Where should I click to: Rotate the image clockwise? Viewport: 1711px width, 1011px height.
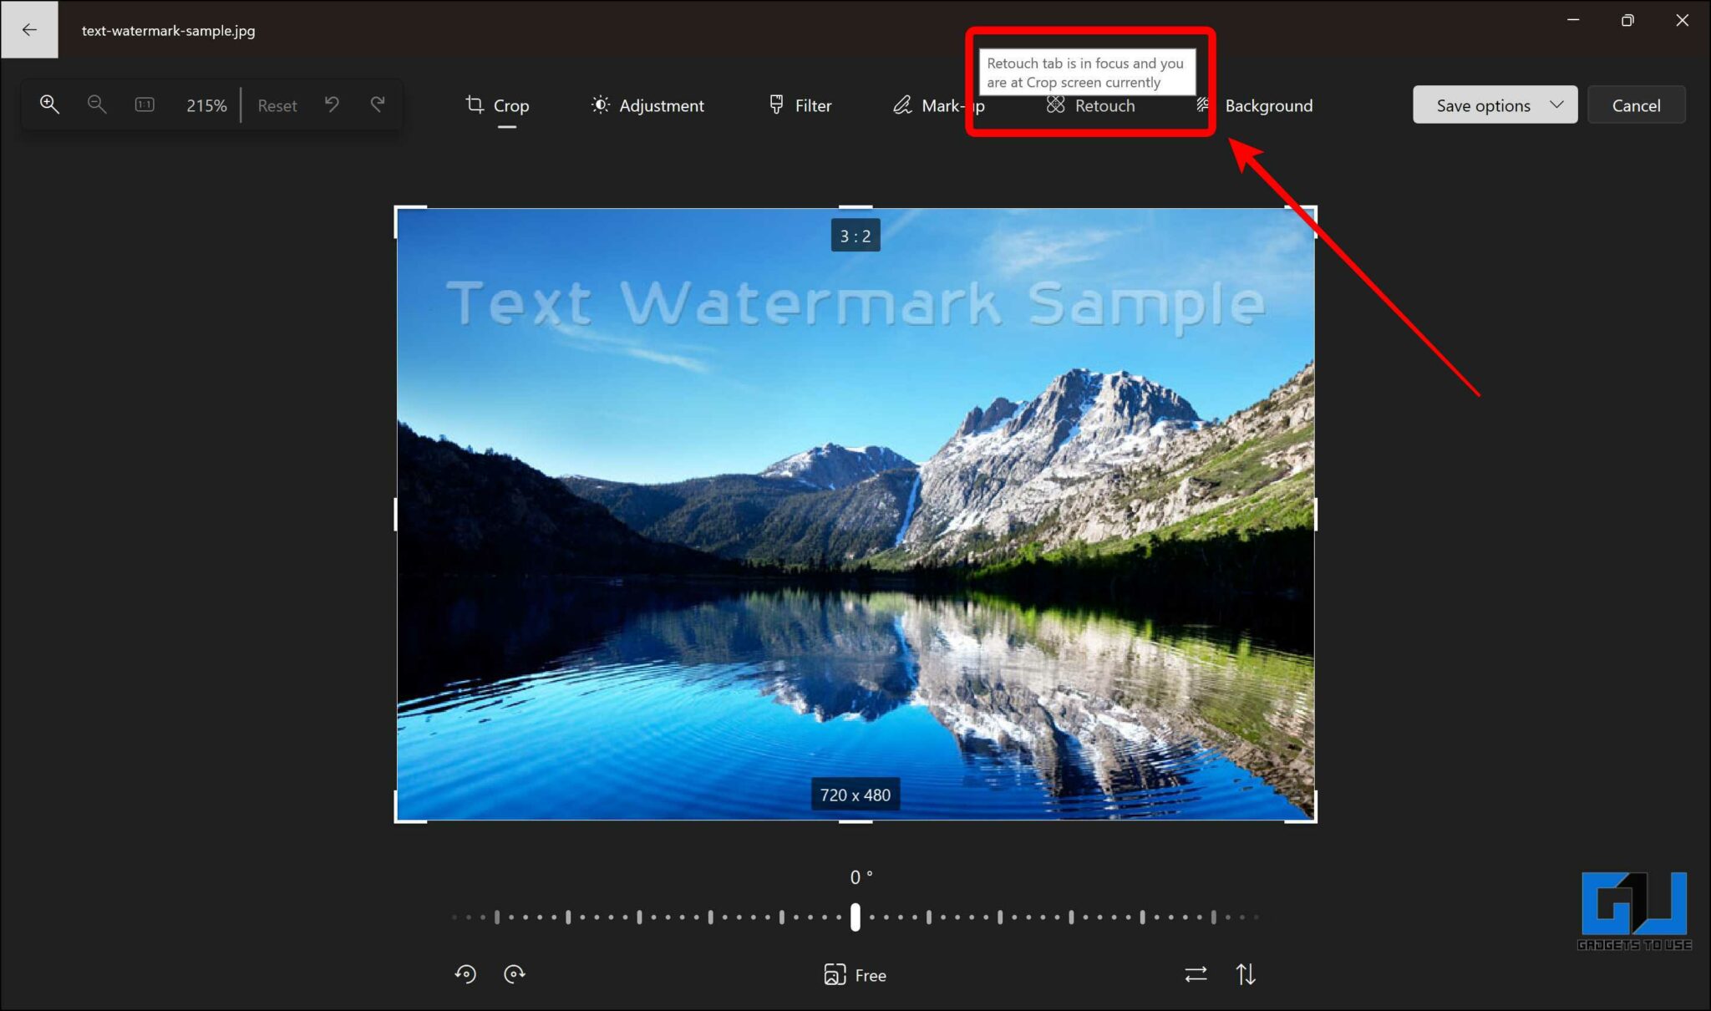point(514,974)
